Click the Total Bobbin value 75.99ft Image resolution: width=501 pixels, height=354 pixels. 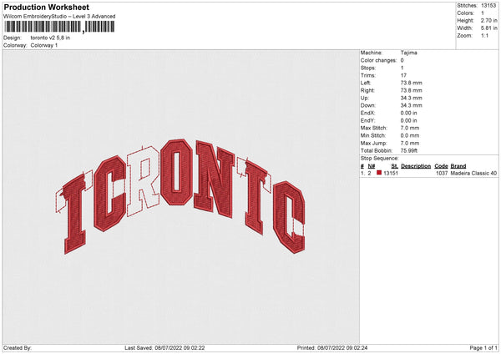pyautogui.click(x=409, y=150)
